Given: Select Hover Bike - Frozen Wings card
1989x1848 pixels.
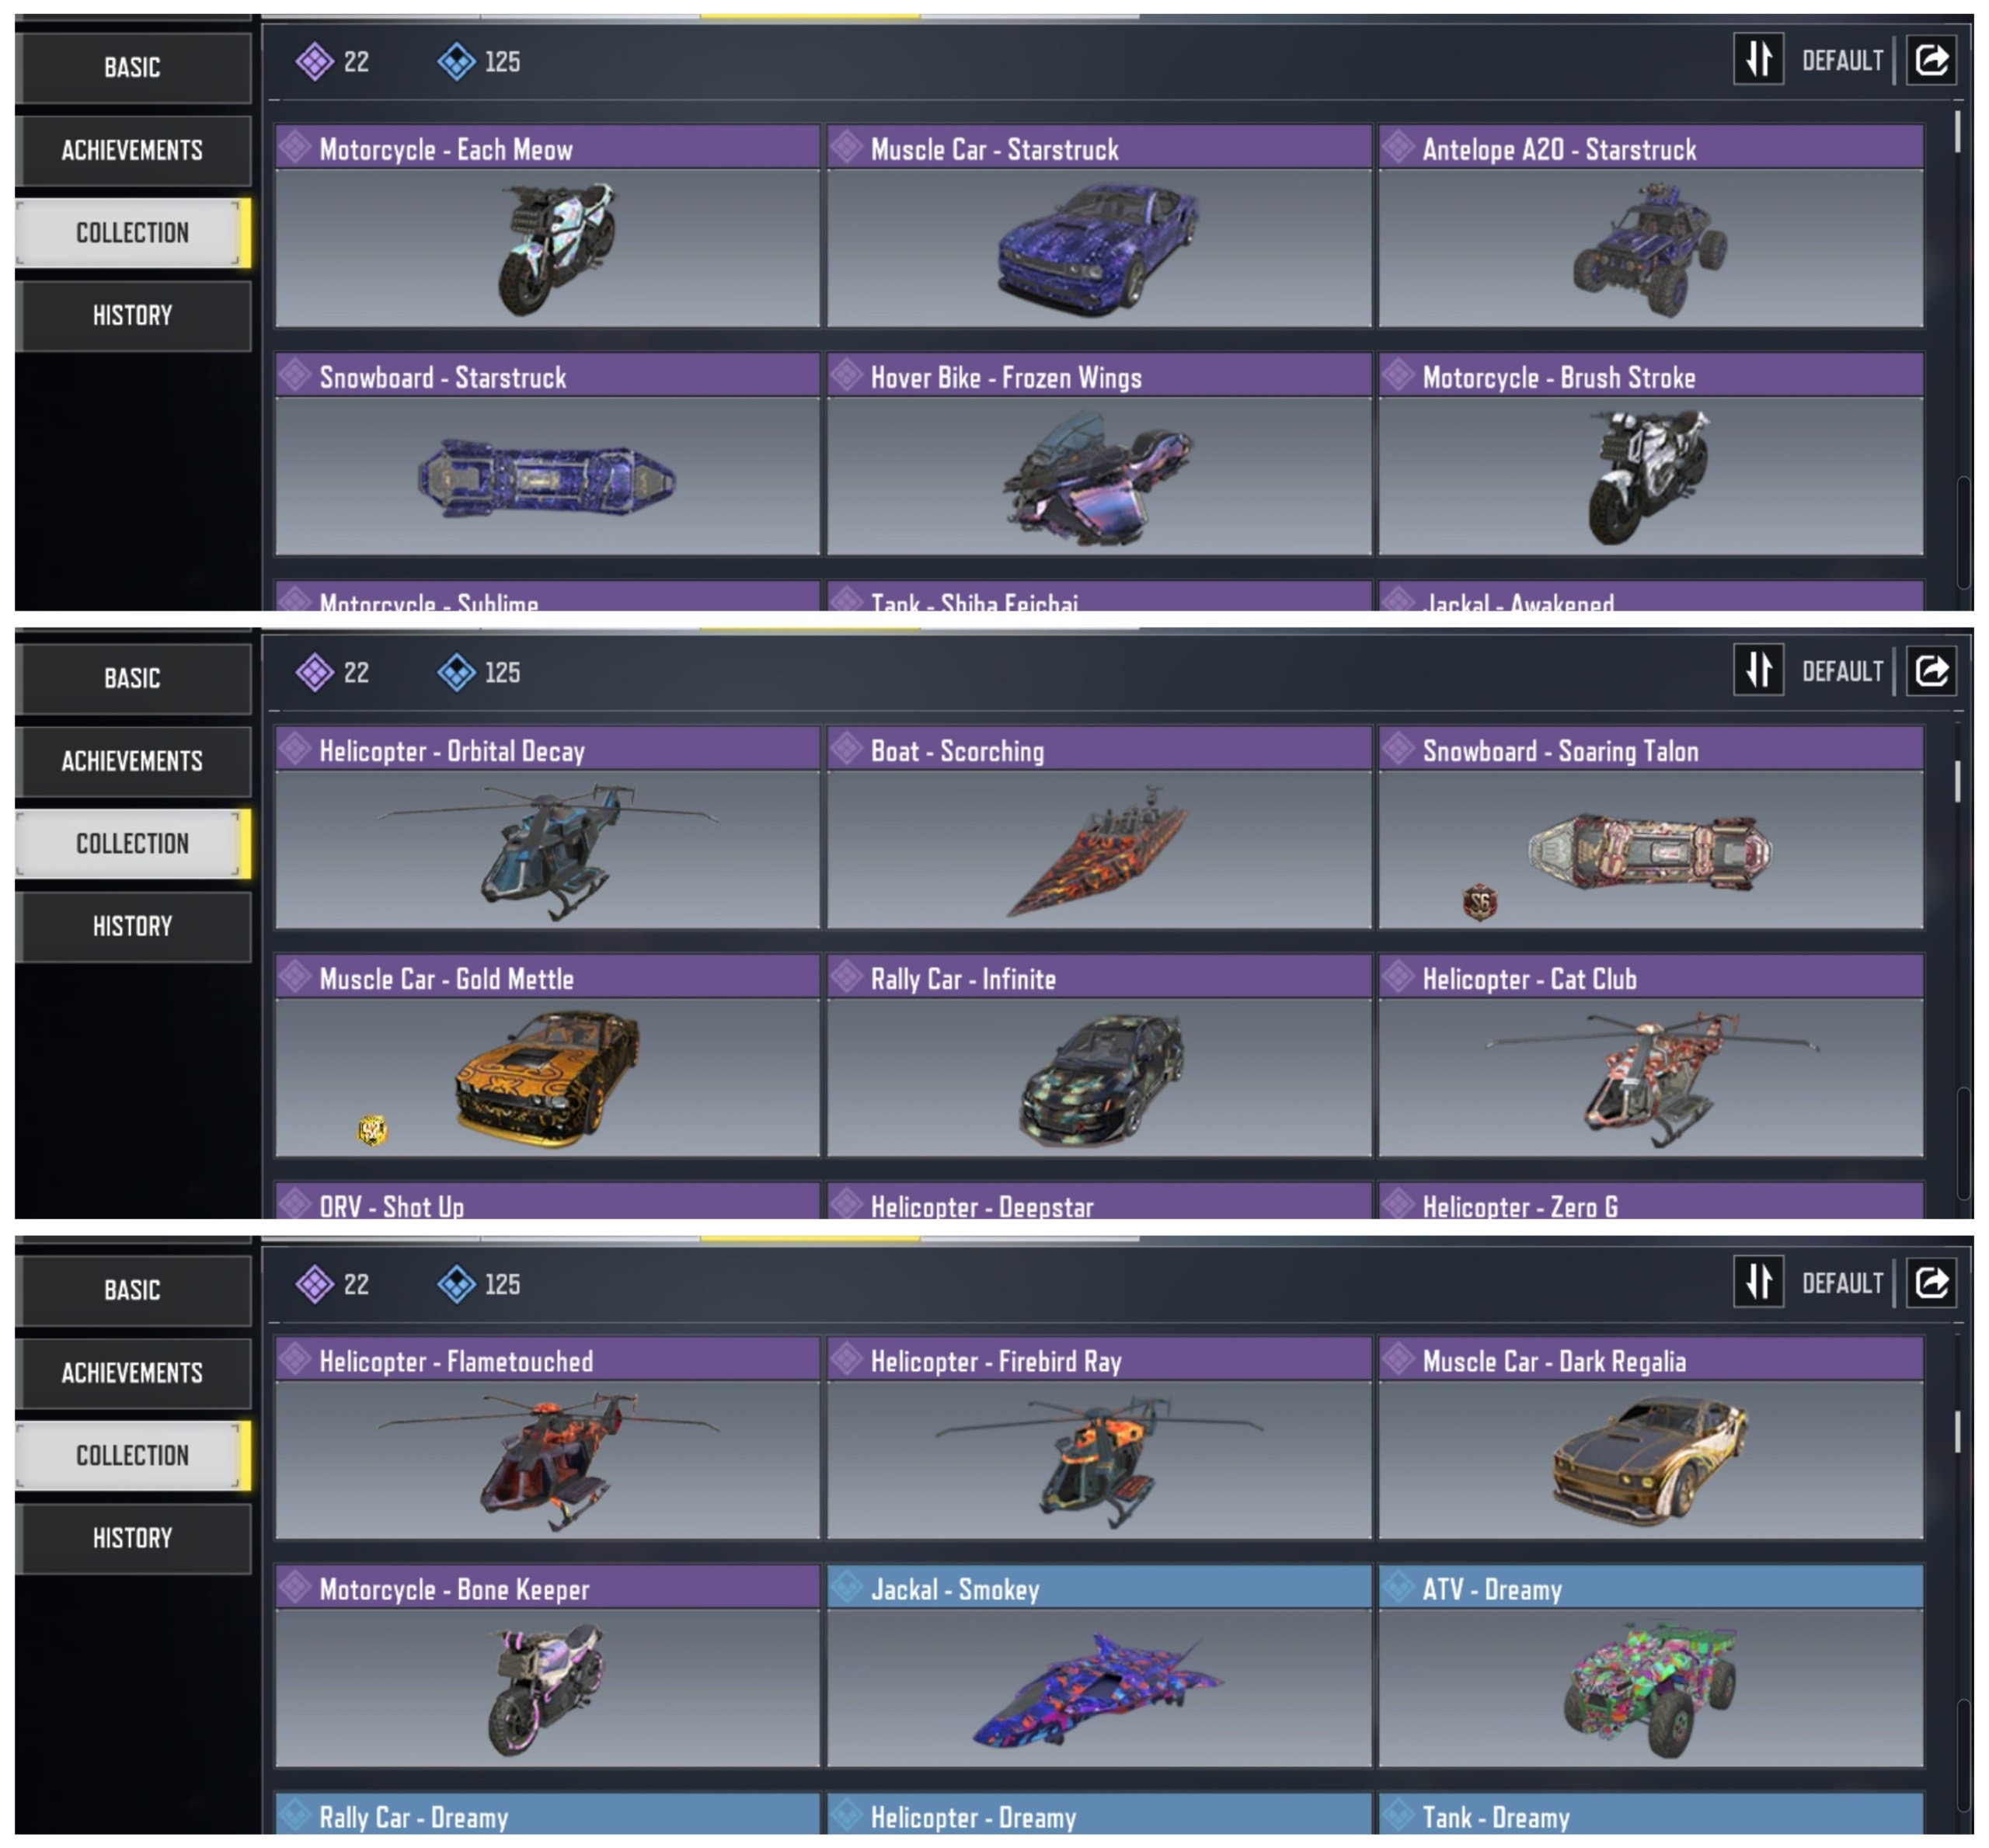Looking at the screenshot, I should (1099, 454).
